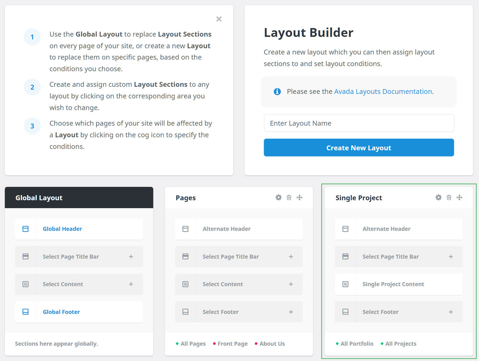Click the Global Footer section icon

tap(26, 312)
